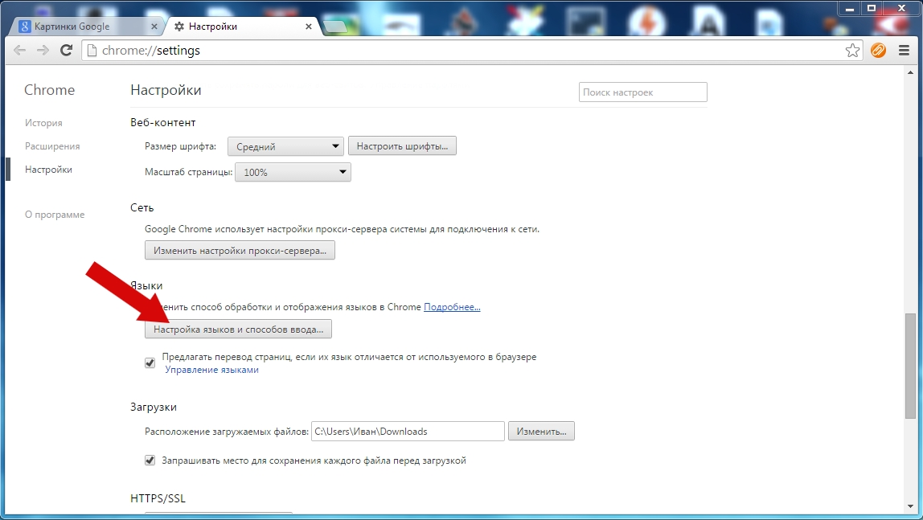Viewport: 923px width, 520px height.
Task: Focus the Поиск настроек search field
Action: pyautogui.click(x=643, y=92)
